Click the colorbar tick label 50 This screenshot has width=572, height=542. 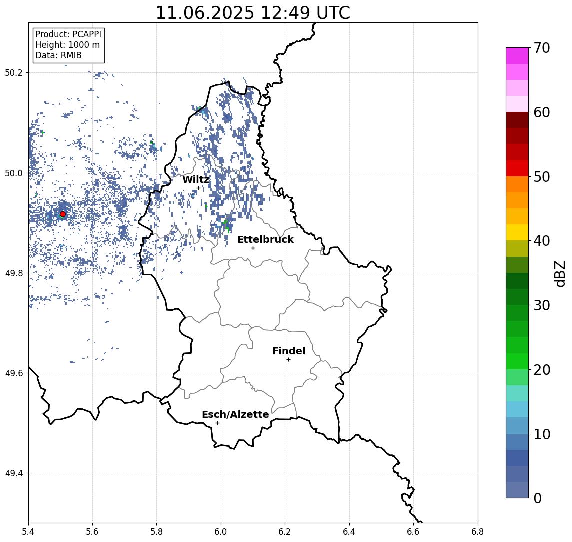click(542, 177)
